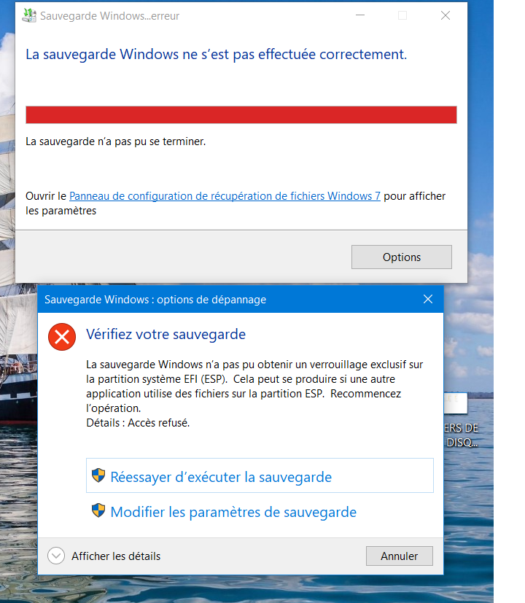Viewport: 525px width, 603px height.
Task: Click the shield icon beside Réessayer d'exécuter la sauvegarde
Action: tap(98, 475)
